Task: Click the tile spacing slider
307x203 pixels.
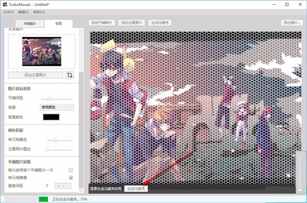Action: coord(57,99)
